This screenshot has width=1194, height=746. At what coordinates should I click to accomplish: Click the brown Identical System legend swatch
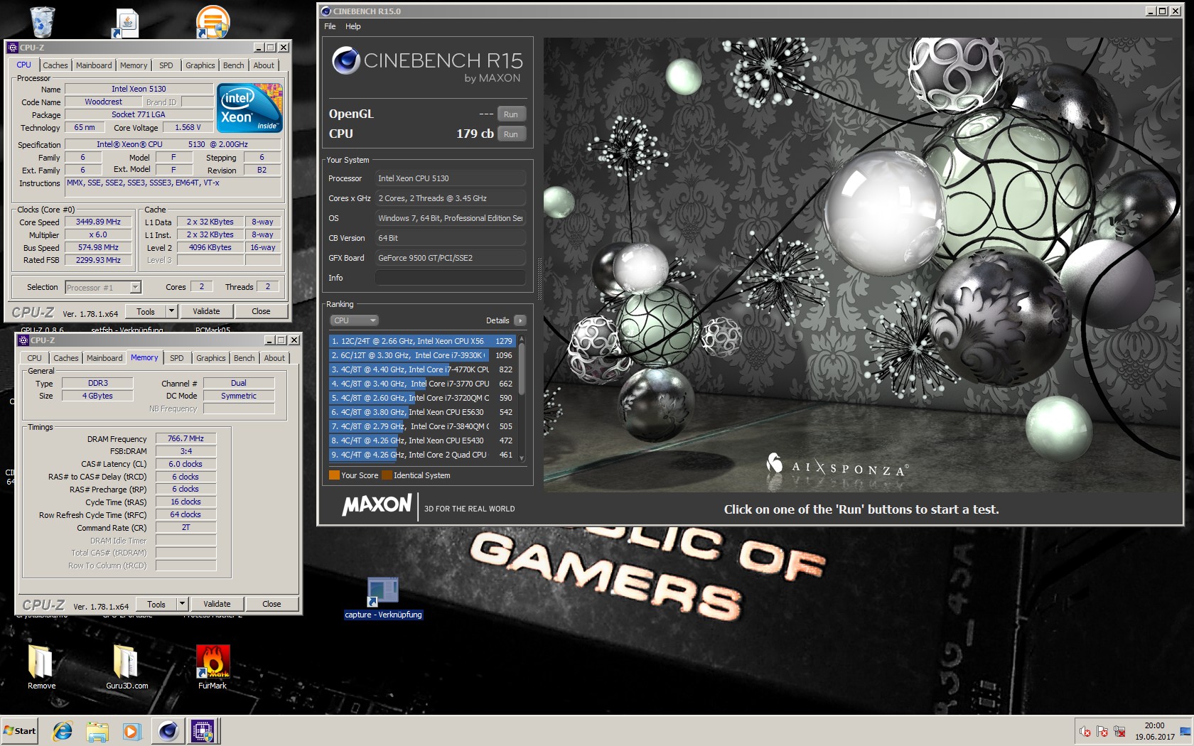[387, 475]
